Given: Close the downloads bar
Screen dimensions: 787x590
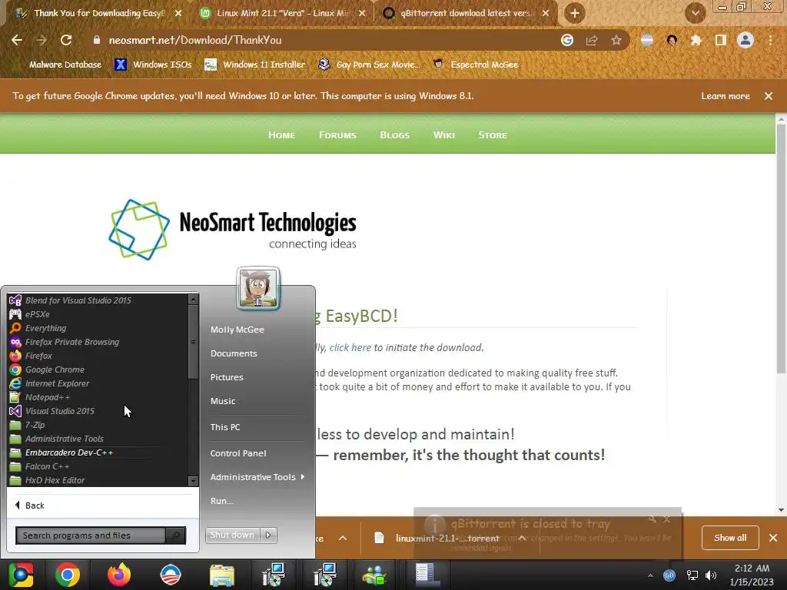Looking at the screenshot, I should click(x=773, y=538).
